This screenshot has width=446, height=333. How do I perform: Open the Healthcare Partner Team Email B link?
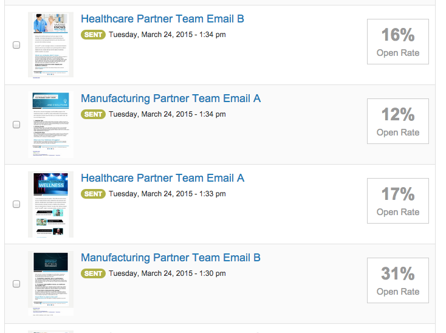[x=162, y=19]
